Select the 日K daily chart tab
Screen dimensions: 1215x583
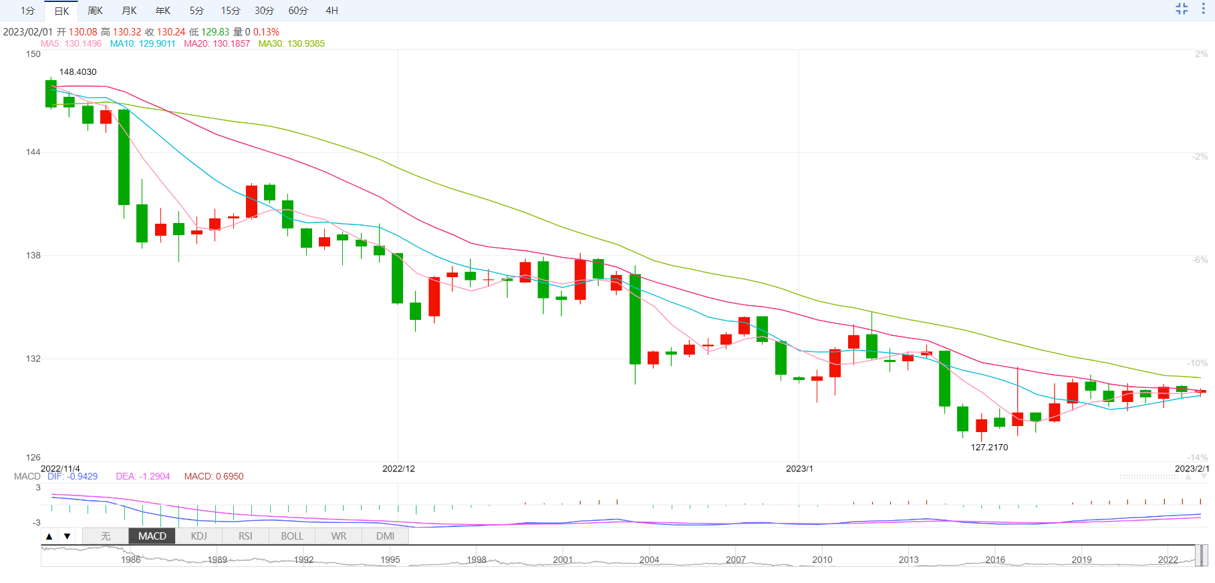(x=61, y=11)
